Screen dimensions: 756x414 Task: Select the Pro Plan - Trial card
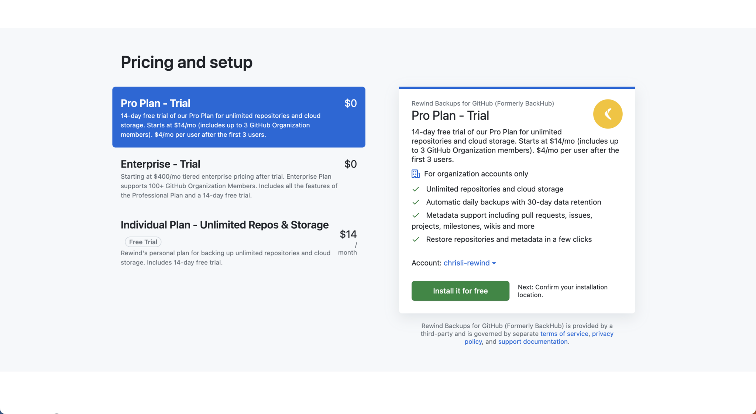[238, 117]
